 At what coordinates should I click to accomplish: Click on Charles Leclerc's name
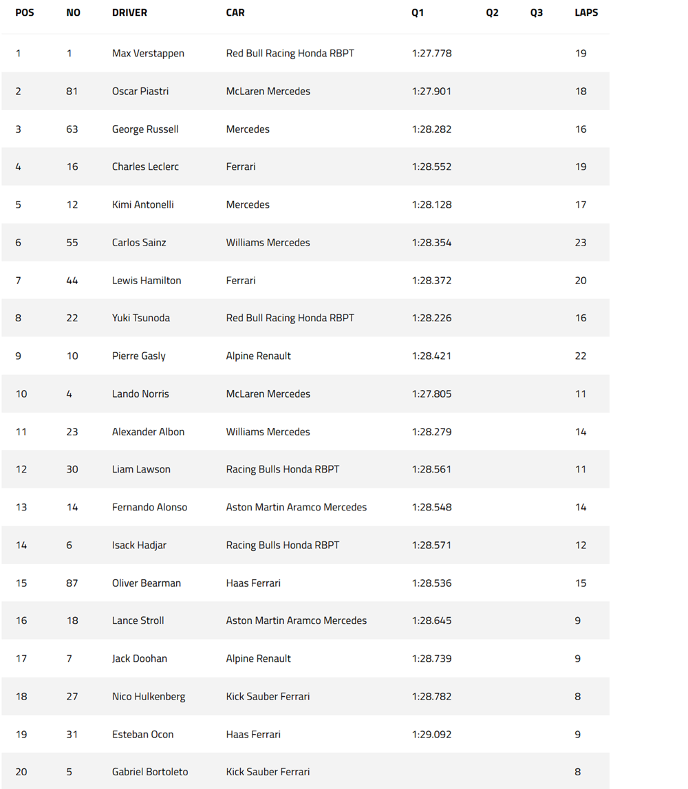[145, 167]
